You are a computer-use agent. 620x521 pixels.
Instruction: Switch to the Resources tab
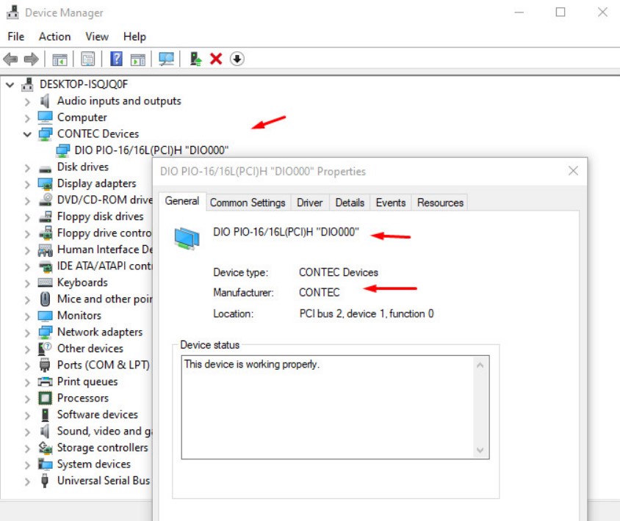click(440, 203)
